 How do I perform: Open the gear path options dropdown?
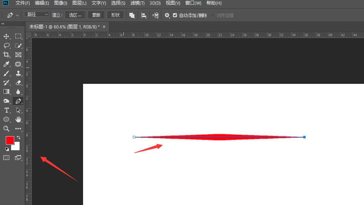point(167,15)
